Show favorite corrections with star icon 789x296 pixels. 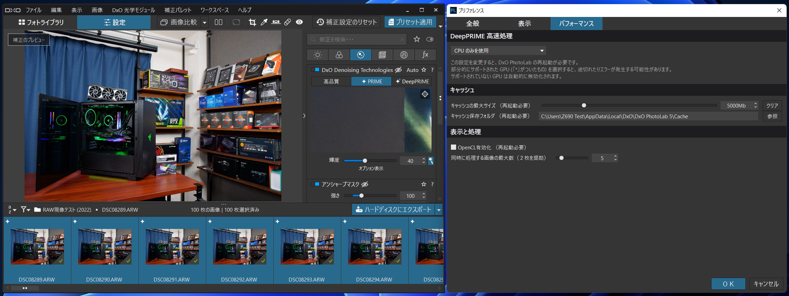click(417, 39)
